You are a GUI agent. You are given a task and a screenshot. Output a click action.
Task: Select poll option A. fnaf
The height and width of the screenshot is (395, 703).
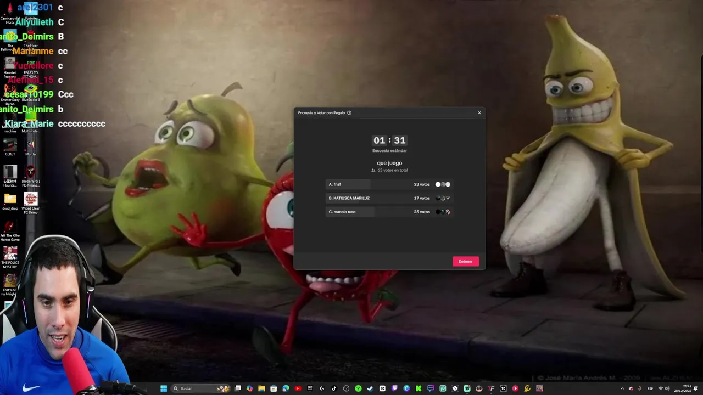point(389,184)
